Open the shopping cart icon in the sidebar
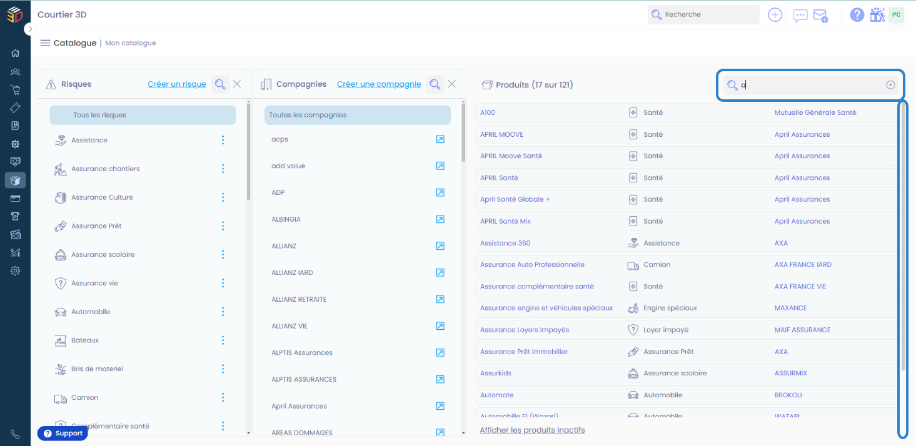 click(x=15, y=89)
